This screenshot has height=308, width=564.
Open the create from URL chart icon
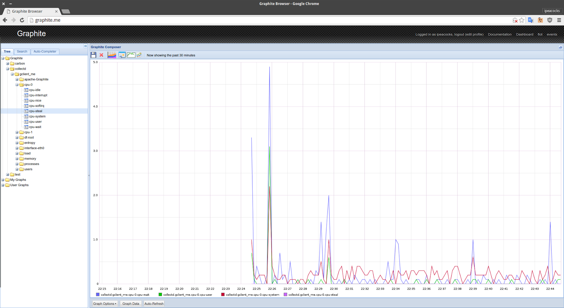click(x=139, y=55)
